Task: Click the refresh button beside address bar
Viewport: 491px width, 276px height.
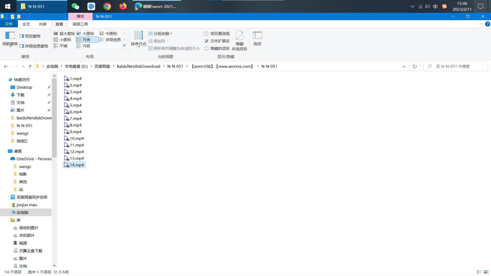Action: coord(415,66)
